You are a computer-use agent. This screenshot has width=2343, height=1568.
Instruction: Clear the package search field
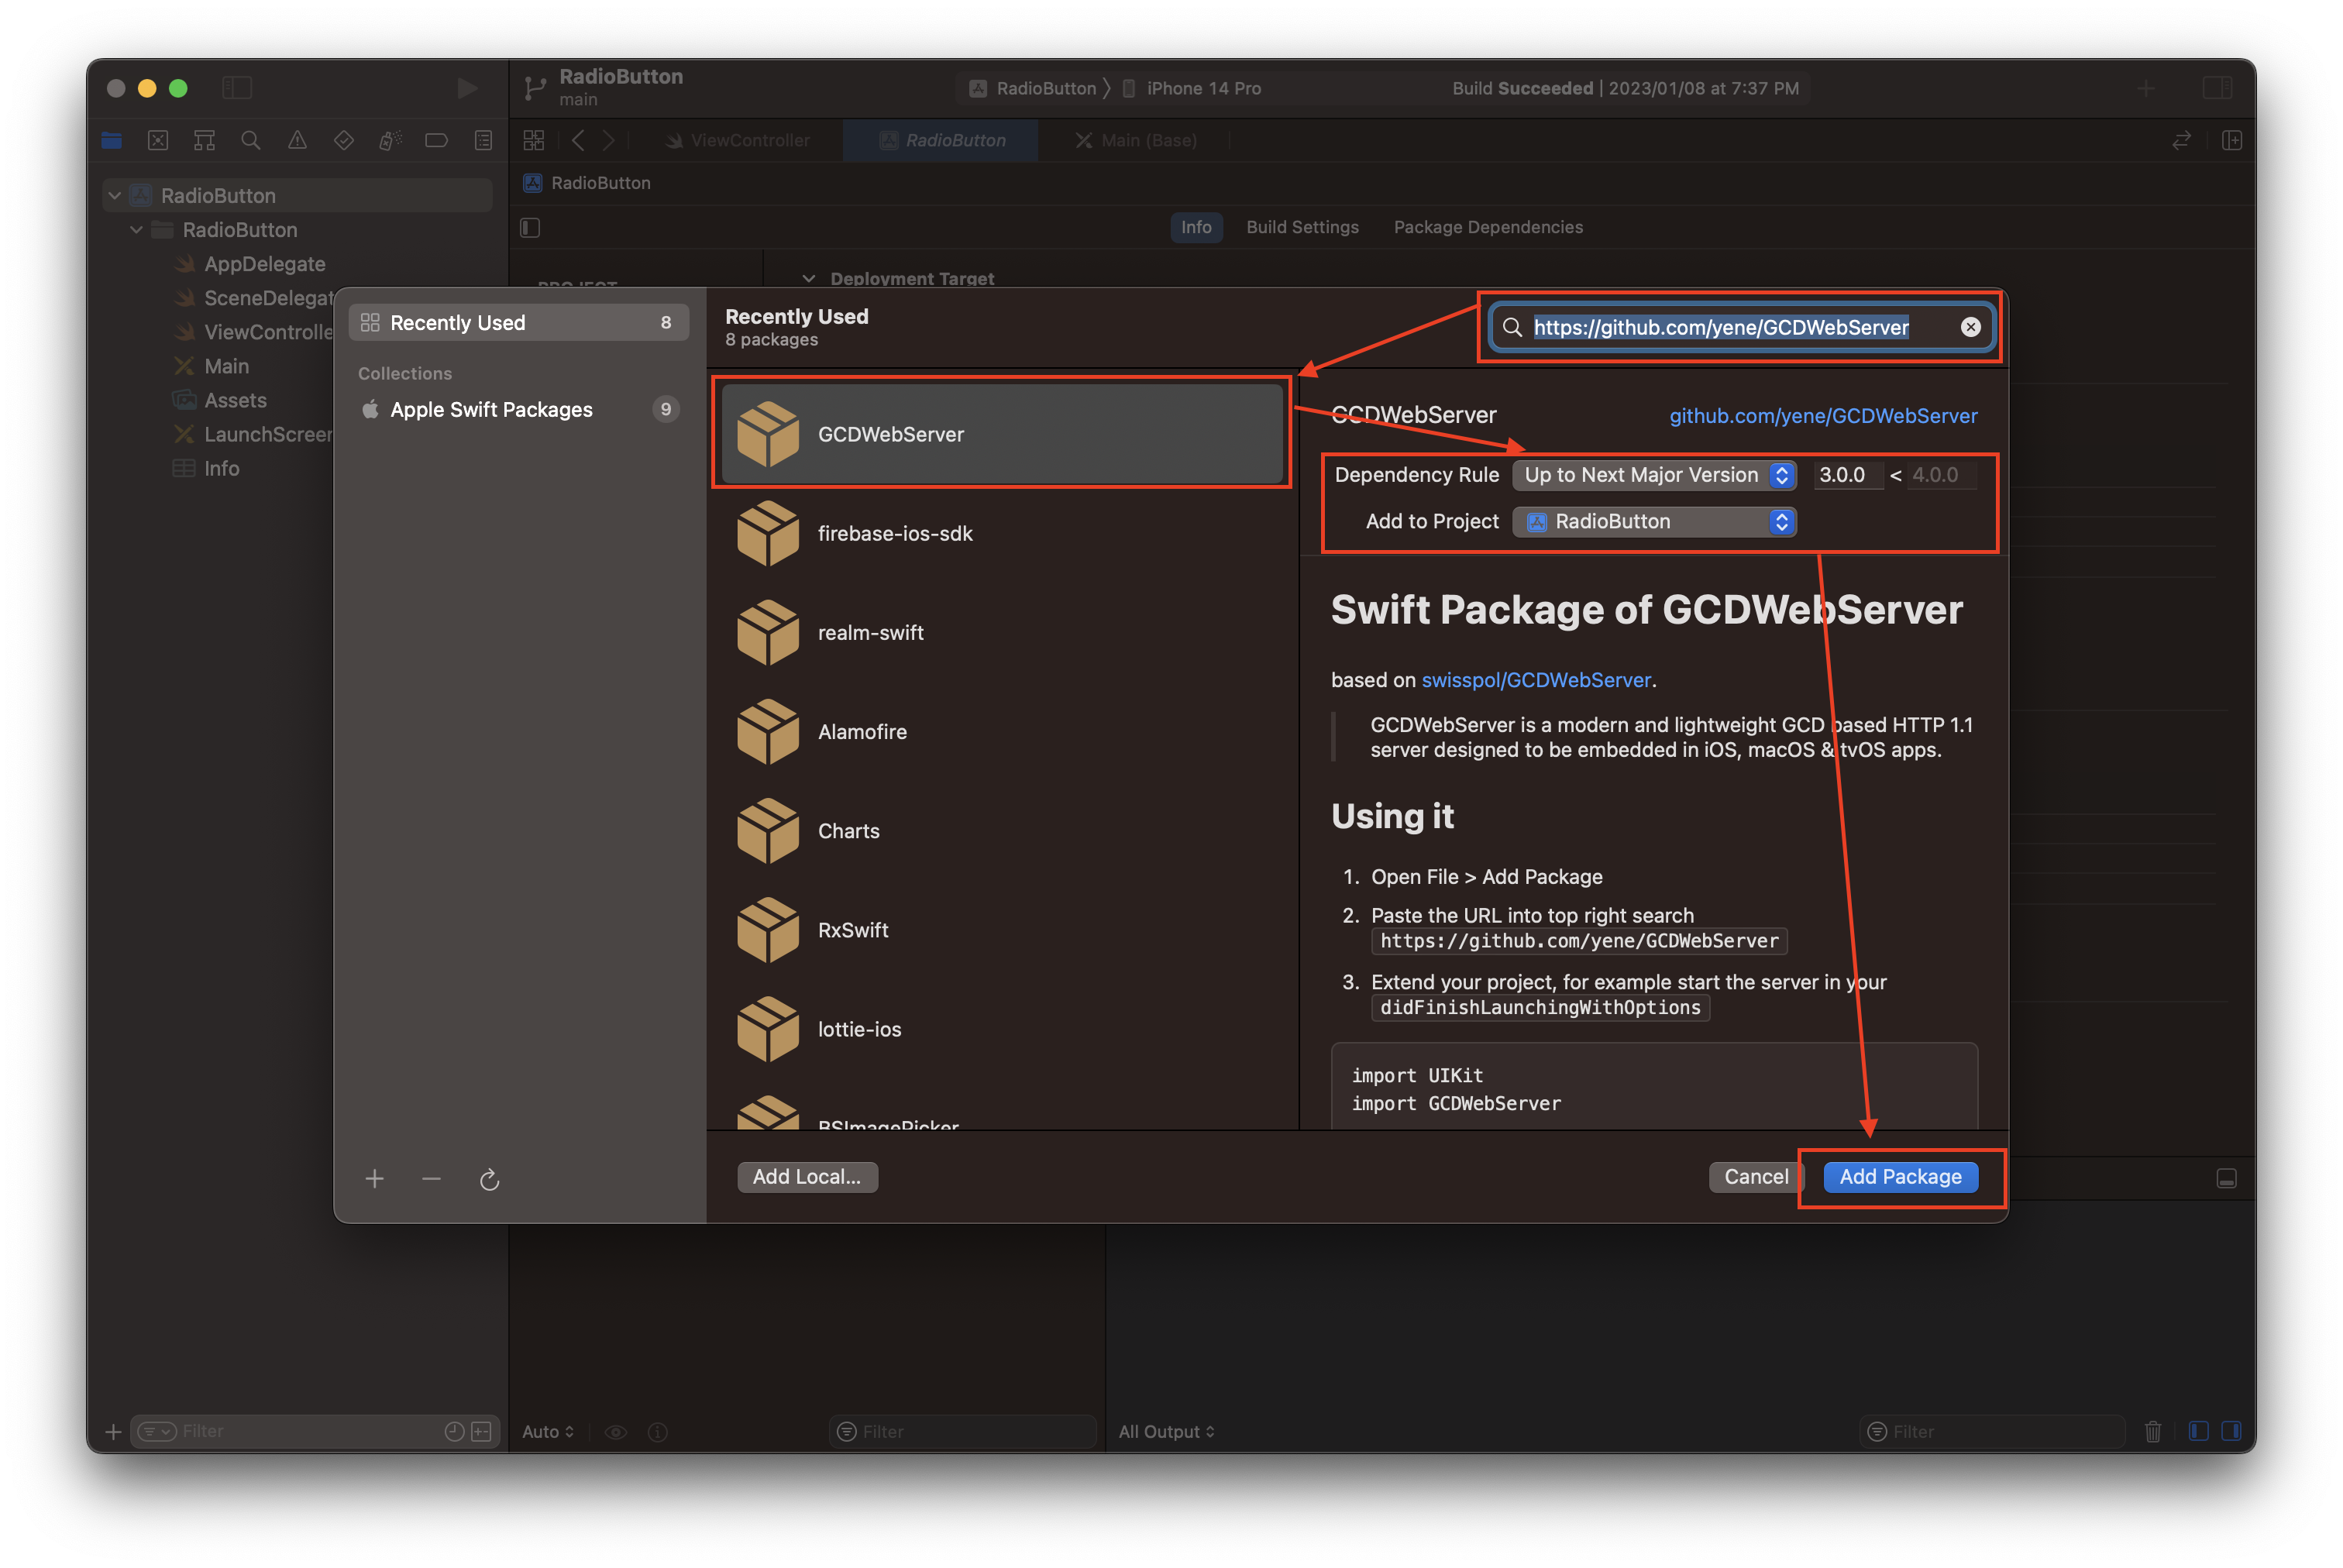tap(1970, 327)
